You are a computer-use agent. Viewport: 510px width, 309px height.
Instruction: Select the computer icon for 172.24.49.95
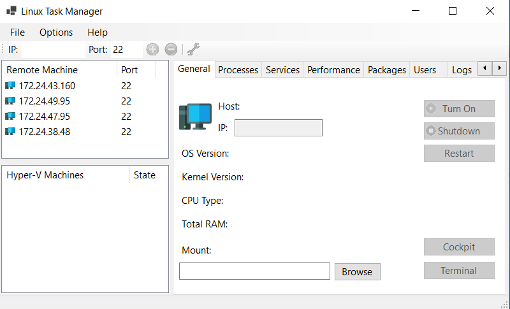click(x=11, y=101)
